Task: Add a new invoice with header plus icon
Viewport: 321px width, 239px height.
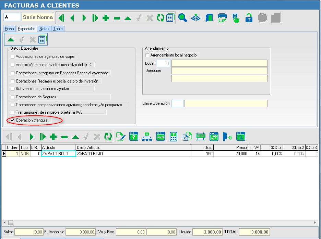Action: 106,18
